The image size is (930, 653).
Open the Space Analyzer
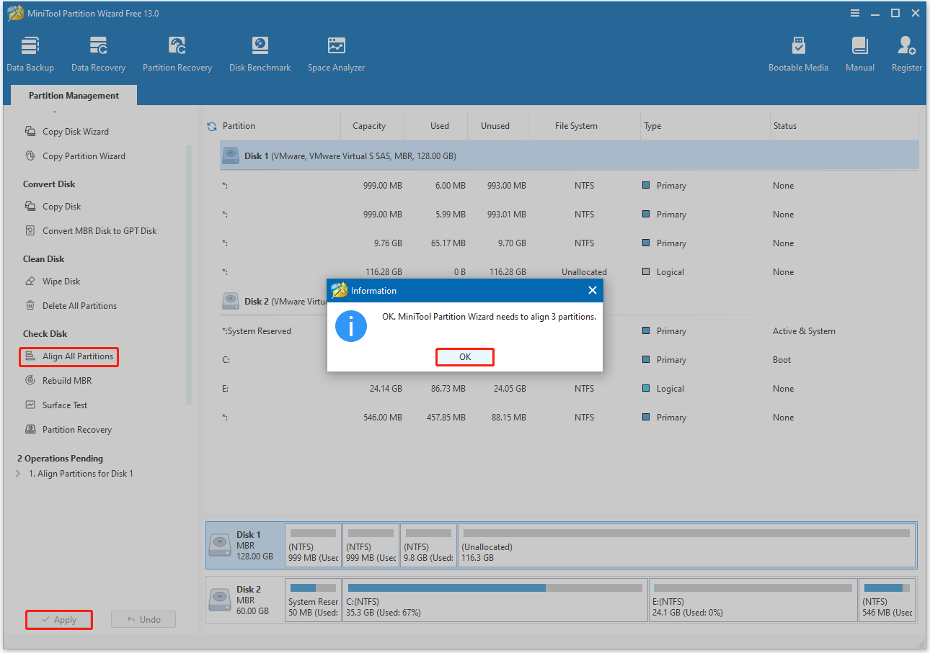coord(336,50)
